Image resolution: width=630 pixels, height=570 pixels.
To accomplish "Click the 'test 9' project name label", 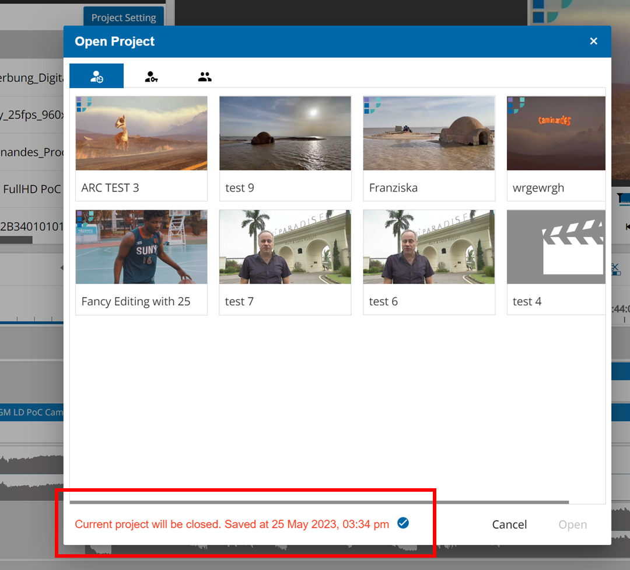I will tap(240, 188).
